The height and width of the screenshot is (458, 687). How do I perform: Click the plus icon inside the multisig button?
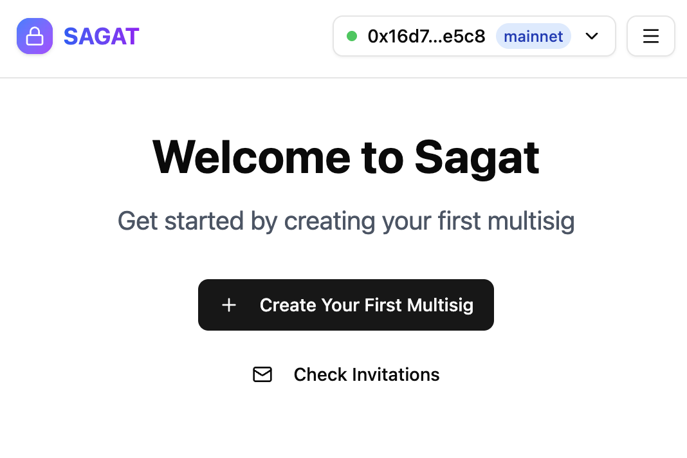click(x=229, y=305)
